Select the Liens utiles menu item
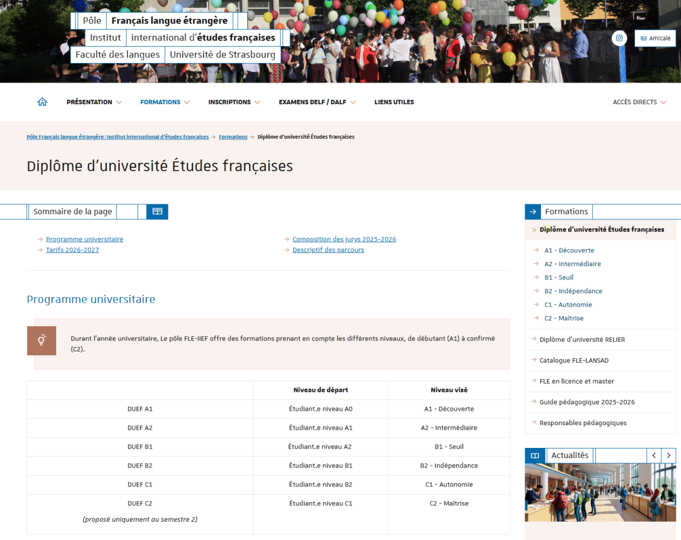Viewport: 681px width, 540px height. pos(394,102)
